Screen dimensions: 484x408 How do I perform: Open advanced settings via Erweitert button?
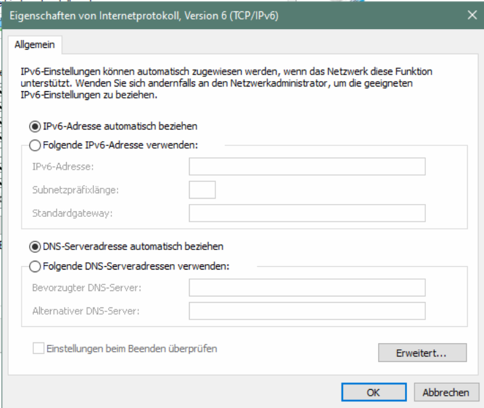click(423, 353)
